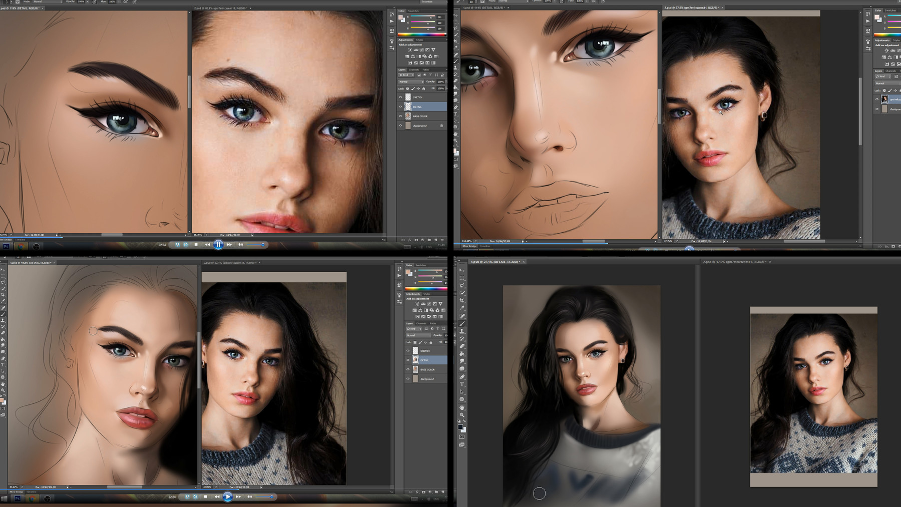The image size is (901, 507).
Task: Select the Clone Stamp tool in bottom-right window
Action: (x=462, y=331)
